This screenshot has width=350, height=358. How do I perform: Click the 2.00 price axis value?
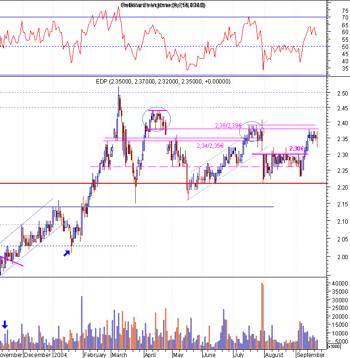pyautogui.click(x=342, y=257)
